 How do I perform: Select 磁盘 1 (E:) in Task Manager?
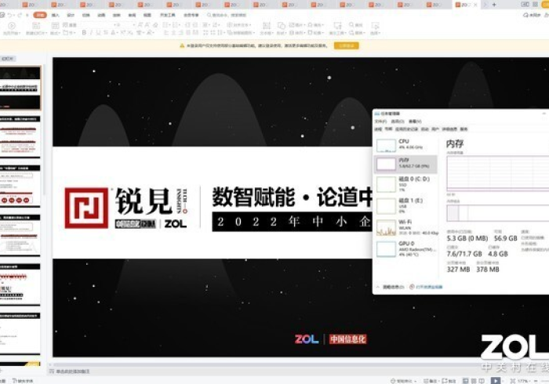pyautogui.click(x=405, y=205)
